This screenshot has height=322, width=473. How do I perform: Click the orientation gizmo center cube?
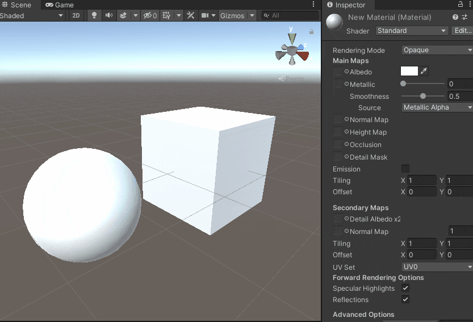(x=292, y=51)
